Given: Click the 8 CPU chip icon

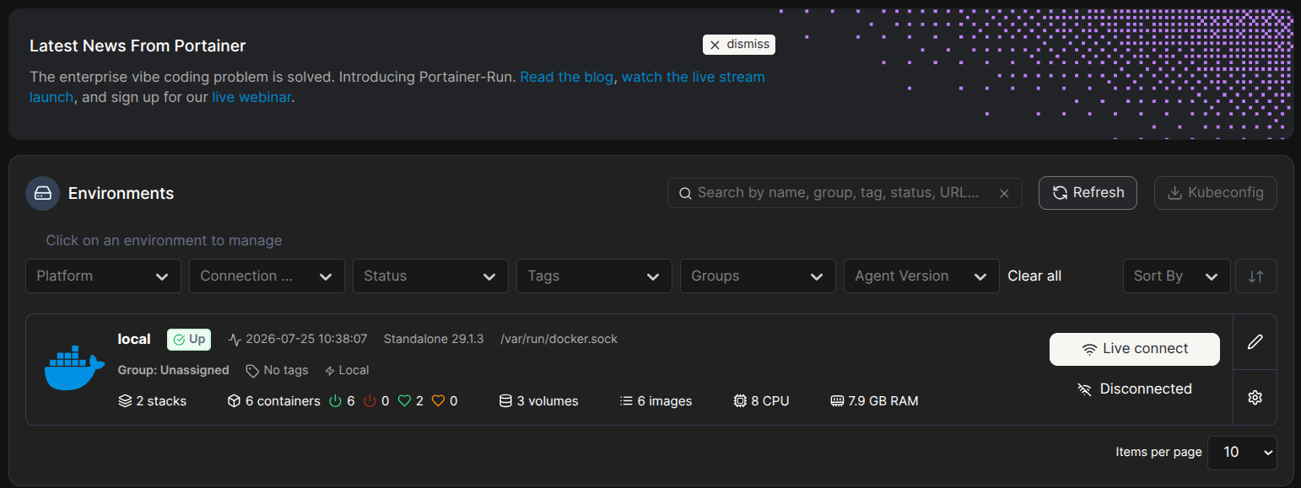Looking at the screenshot, I should (740, 401).
